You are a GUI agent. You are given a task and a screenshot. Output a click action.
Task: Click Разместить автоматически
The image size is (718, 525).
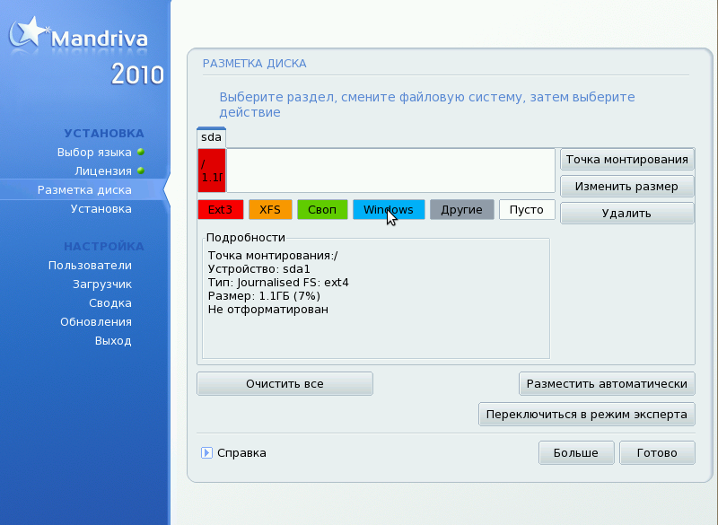(x=607, y=383)
